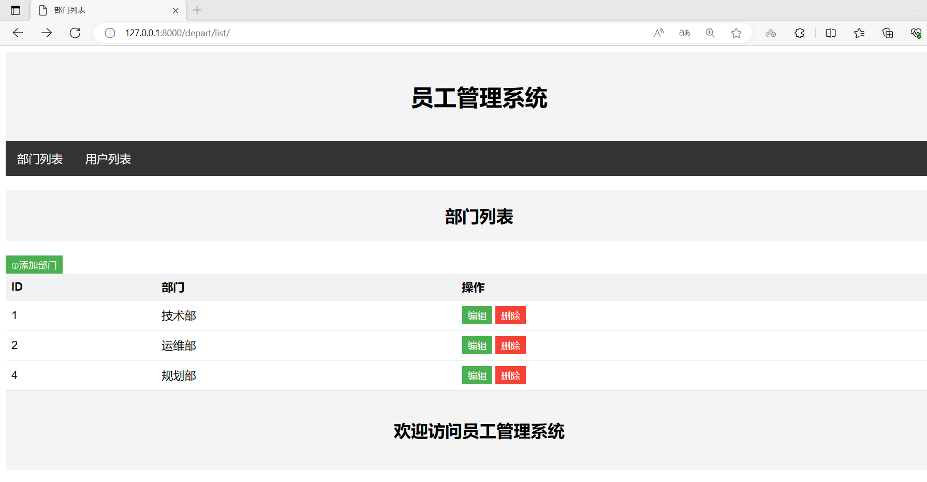Screen dimensions: 927x482
Task: Edit the 运维部 department
Action: 477,345
